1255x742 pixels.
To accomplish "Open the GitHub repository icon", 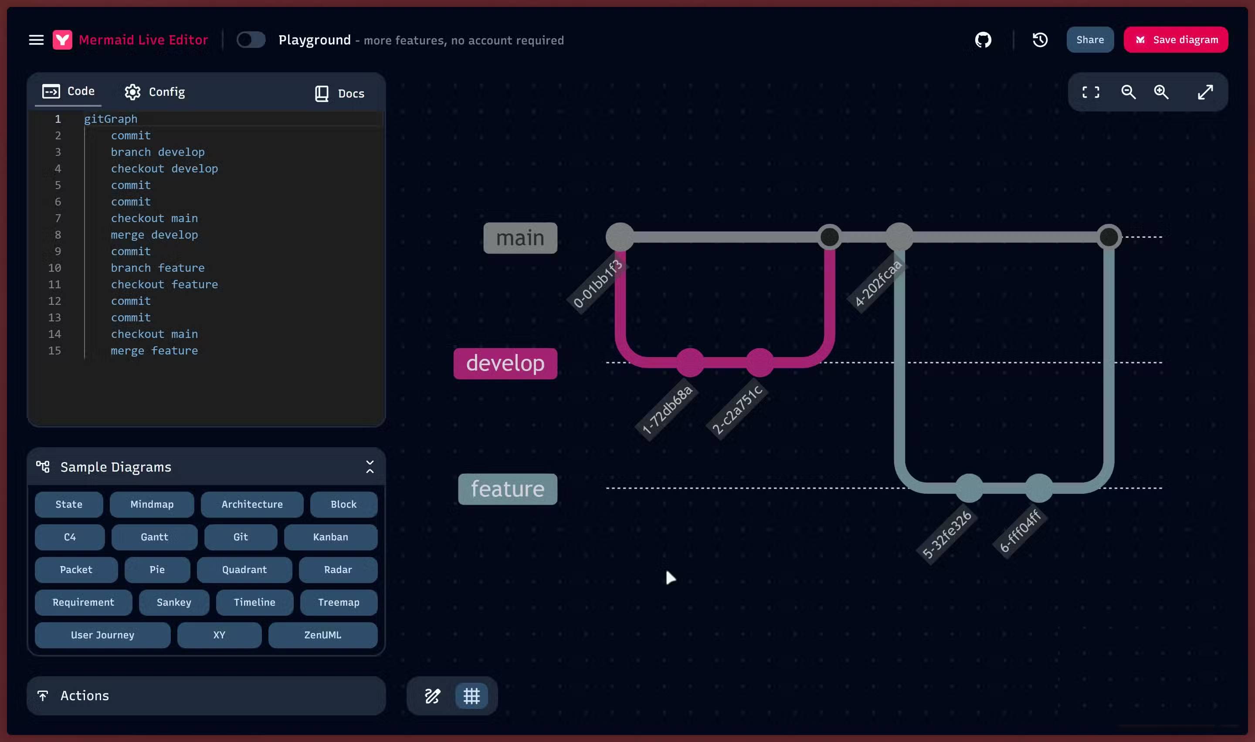I will point(983,40).
